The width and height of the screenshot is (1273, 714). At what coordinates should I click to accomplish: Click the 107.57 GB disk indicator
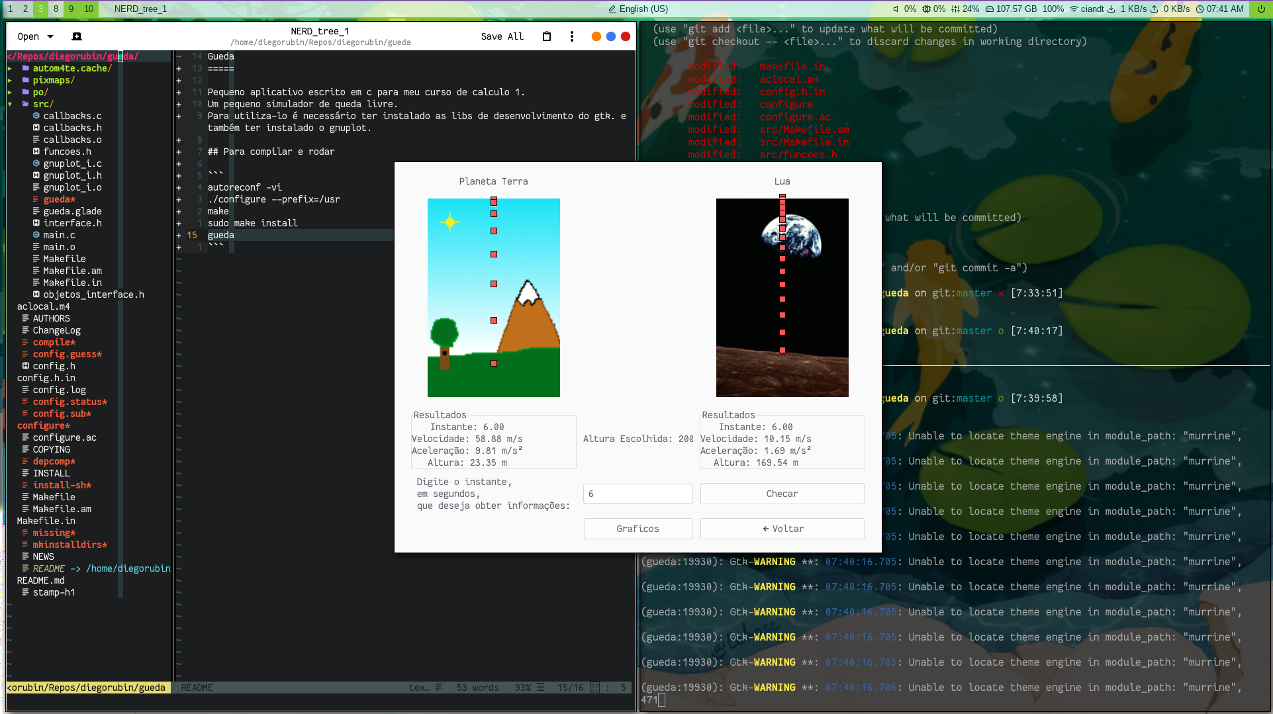pos(1011,9)
